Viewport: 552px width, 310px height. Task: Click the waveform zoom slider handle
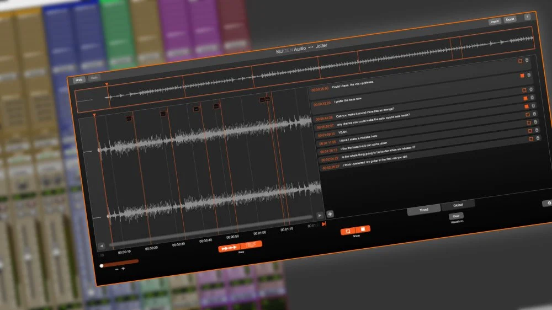(x=102, y=266)
